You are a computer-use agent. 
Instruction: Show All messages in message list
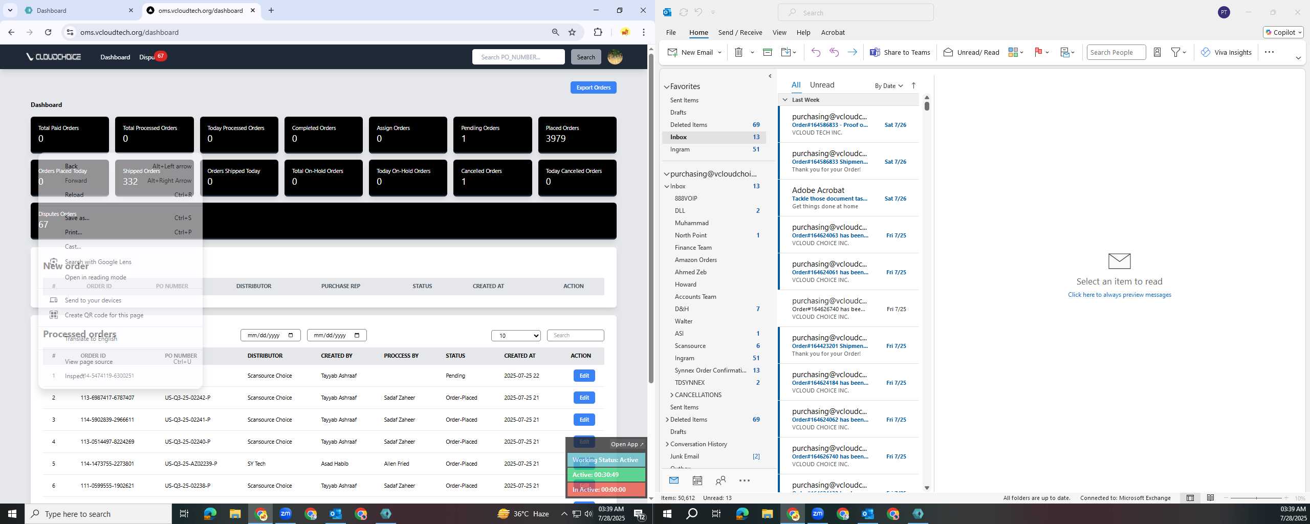coord(796,85)
